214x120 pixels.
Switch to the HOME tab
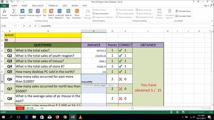(14, 6)
